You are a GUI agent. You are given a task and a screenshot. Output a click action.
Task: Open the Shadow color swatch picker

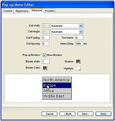click(x=78, y=61)
